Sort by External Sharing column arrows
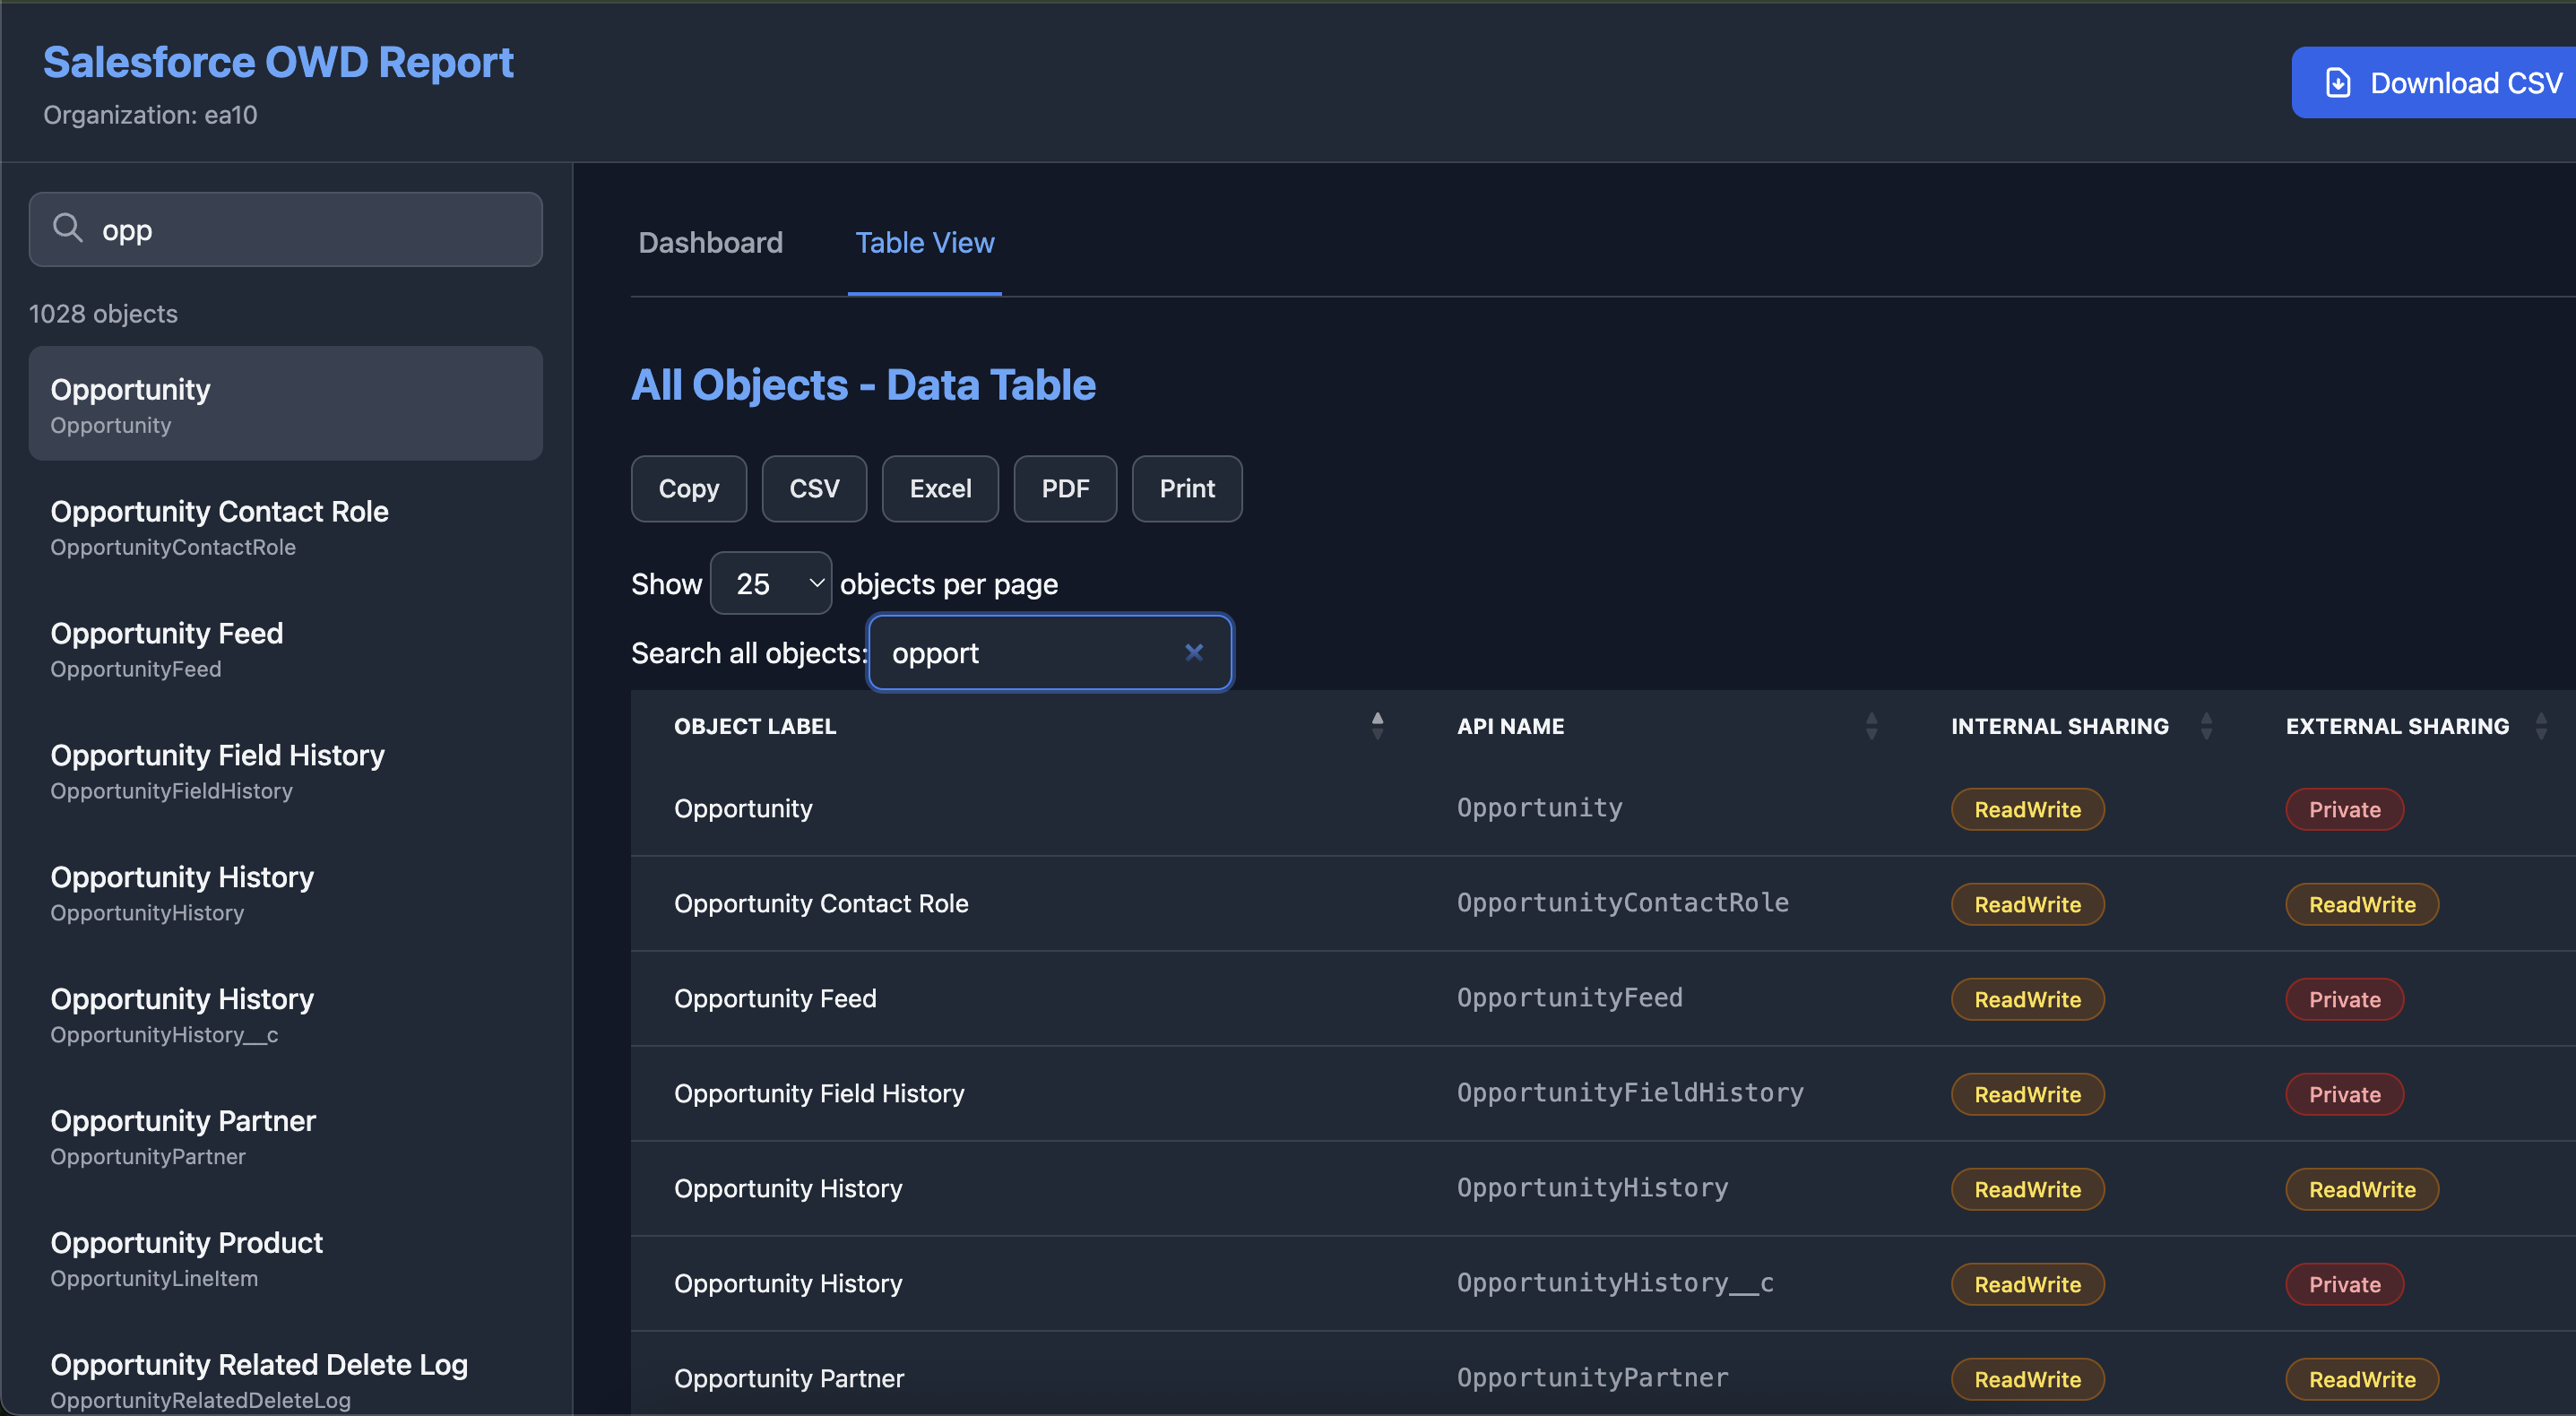 click(2540, 725)
